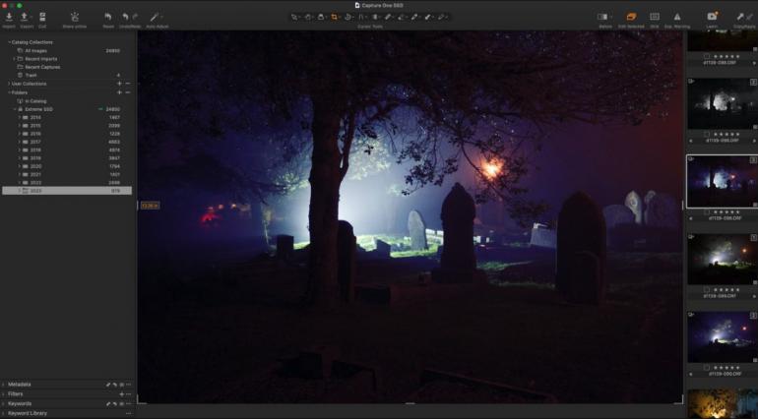
Task: Select the highlighted 2023 folder
Action: (67, 191)
